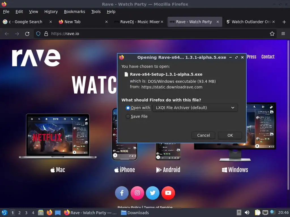Select the Save File radio button

[128, 117]
